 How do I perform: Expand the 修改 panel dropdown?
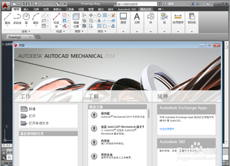pos(102,31)
